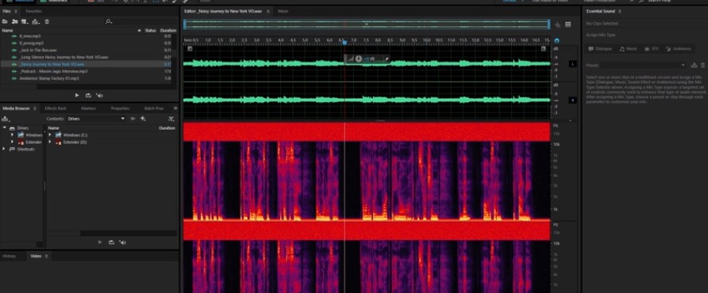
Task: Toggle loop playback in Files panel
Action: [88, 96]
